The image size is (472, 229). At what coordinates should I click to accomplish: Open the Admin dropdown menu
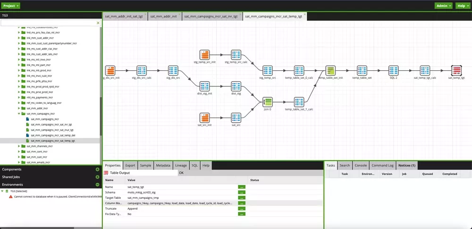click(x=444, y=6)
